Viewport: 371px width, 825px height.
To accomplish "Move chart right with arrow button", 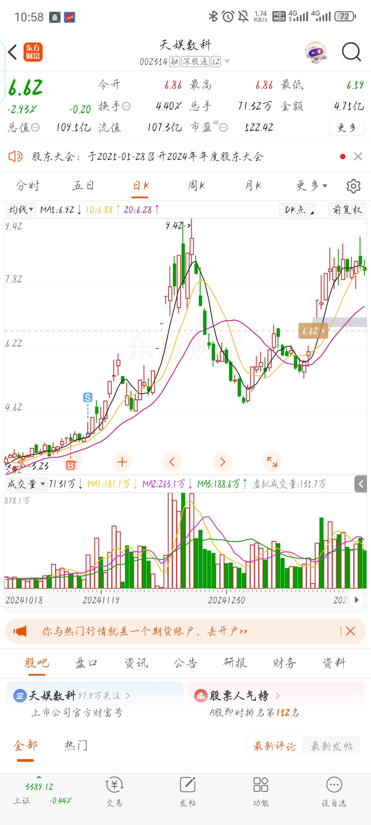I will pyautogui.click(x=222, y=462).
